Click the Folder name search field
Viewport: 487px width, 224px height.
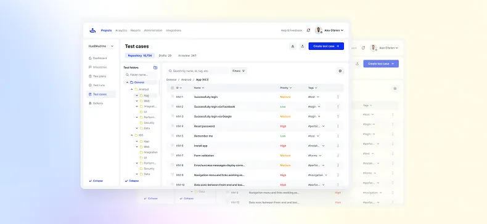[141, 75]
